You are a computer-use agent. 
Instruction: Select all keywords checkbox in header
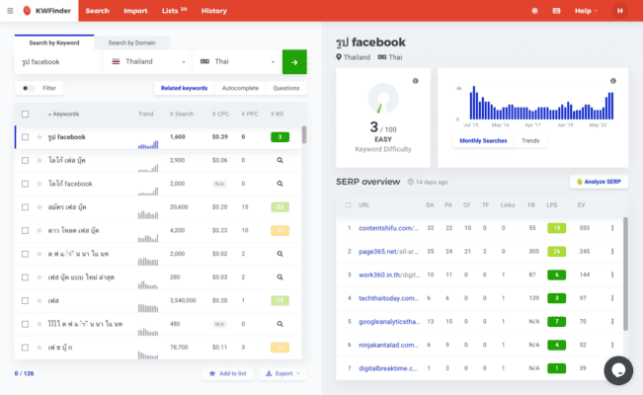pos(25,114)
